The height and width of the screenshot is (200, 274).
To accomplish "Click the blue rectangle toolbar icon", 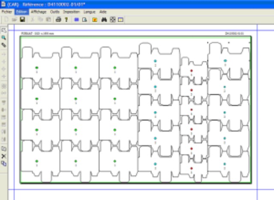I will (x=76, y=20).
